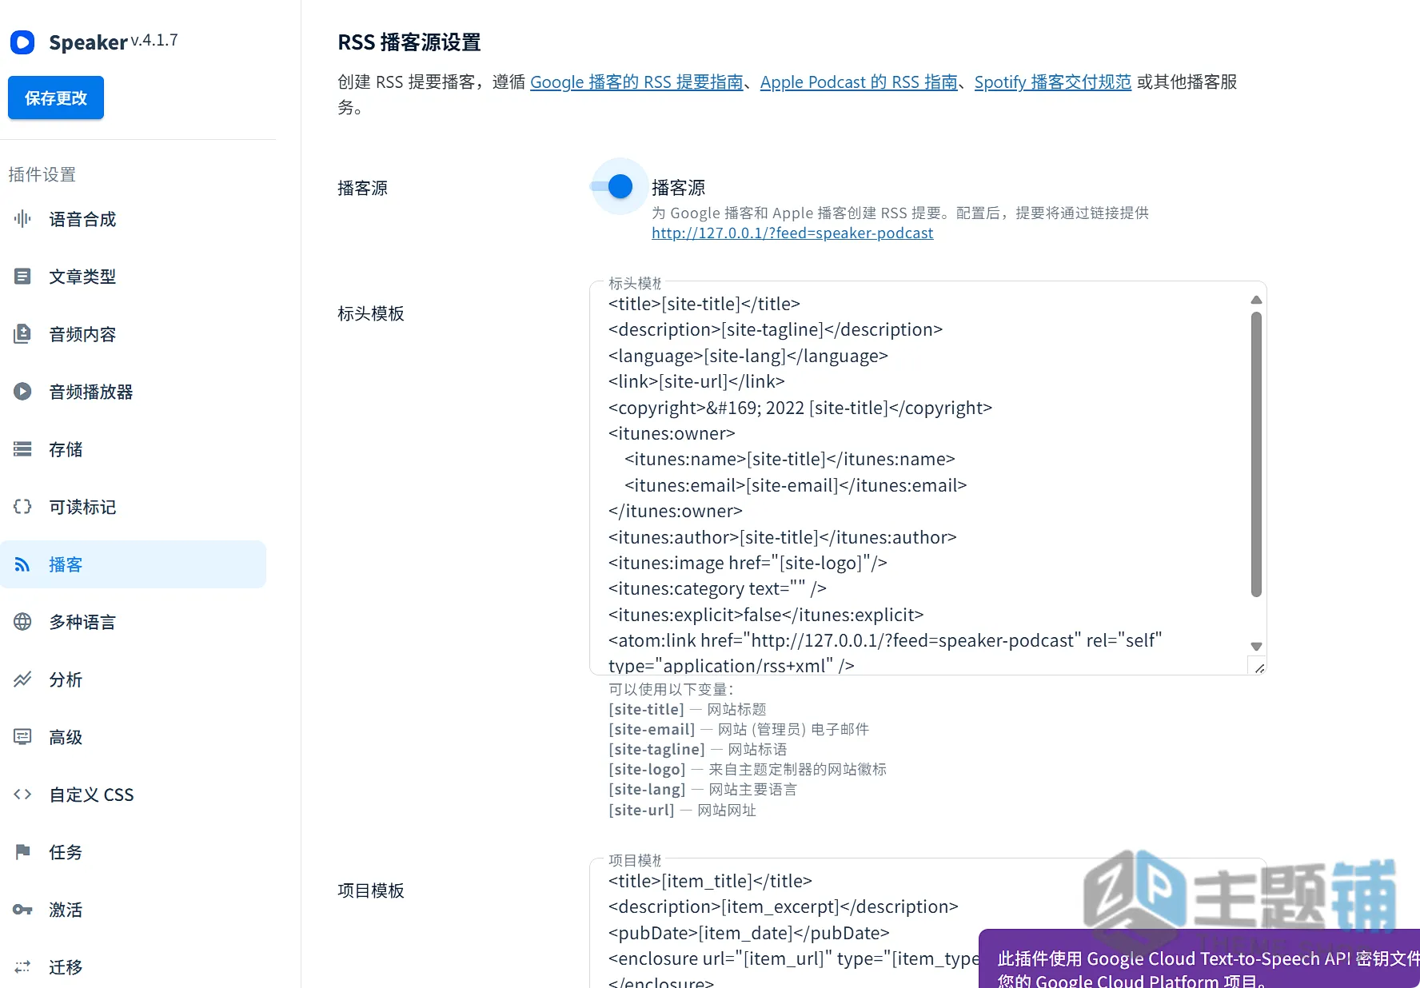Click the 多种语言 globe icon
Image resolution: width=1420 pixels, height=988 pixels.
[x=22, y=622]
